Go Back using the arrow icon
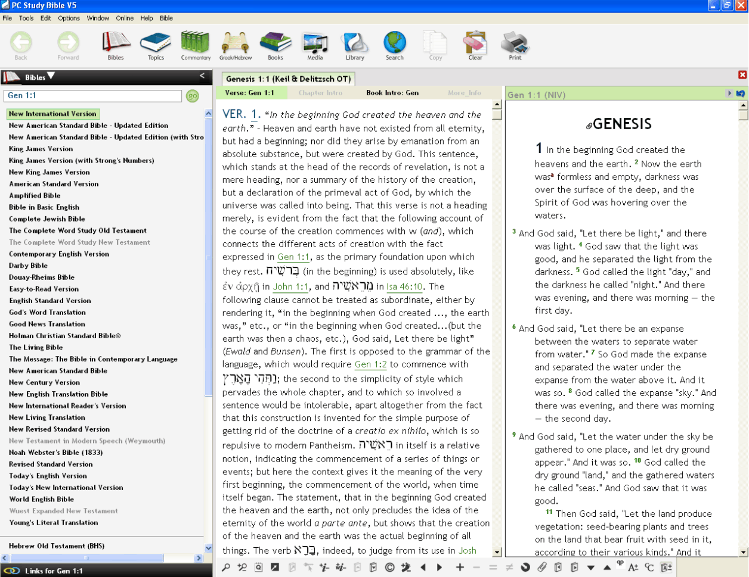The height and width of the screenshot is (577, 749). [x=21, y=46]
